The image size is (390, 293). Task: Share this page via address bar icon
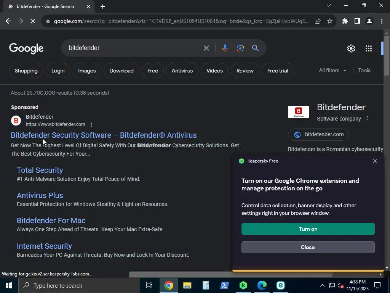coord(318,21)
